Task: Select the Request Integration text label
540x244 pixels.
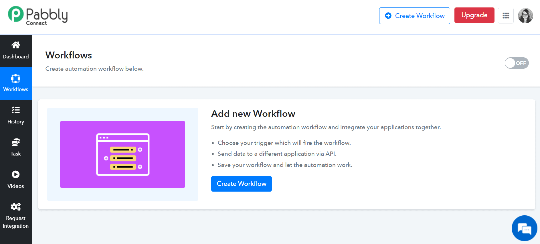Action: [16, 222]
